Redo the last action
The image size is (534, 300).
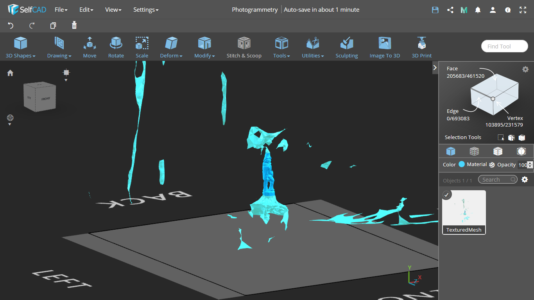click(32, 26)
